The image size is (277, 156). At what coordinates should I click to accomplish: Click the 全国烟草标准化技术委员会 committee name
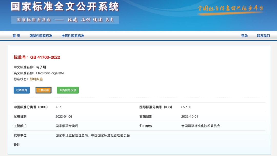click(201, 126)
